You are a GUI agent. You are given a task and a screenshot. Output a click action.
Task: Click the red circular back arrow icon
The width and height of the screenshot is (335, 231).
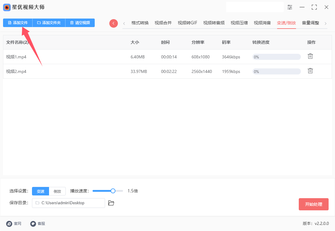pos(114,23)
